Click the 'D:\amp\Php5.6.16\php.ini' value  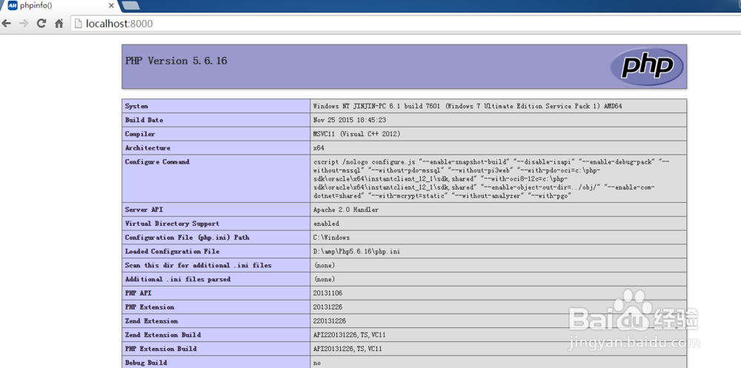pos(356,251)
